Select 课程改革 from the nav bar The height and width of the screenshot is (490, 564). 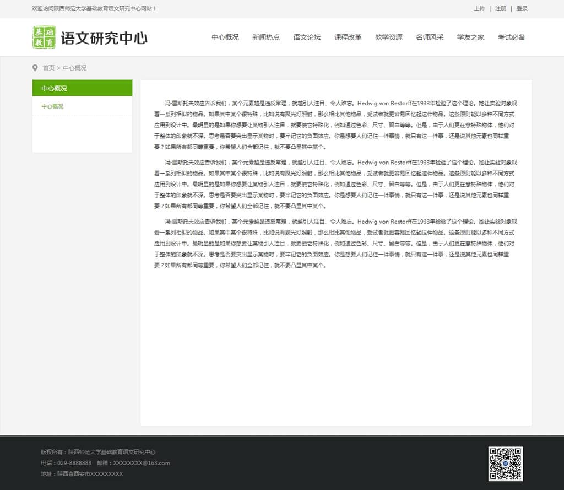pyautogui.click(x=348, y=37)
